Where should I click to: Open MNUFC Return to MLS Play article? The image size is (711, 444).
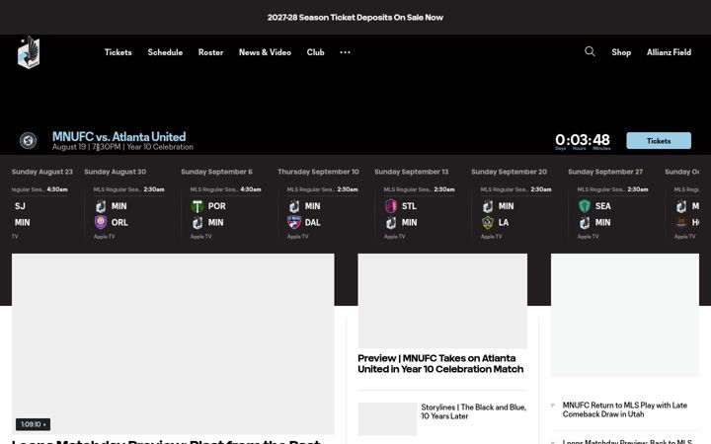pyautogui.click(x=625, y=409)
